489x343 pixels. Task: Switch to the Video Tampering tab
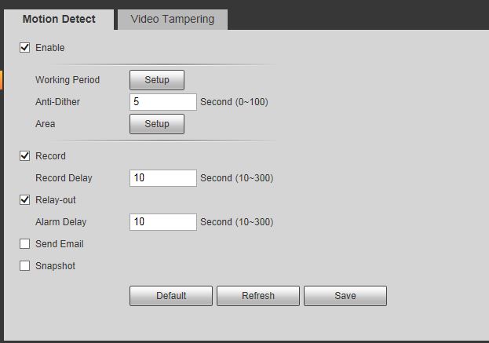(x=173, y=20)
